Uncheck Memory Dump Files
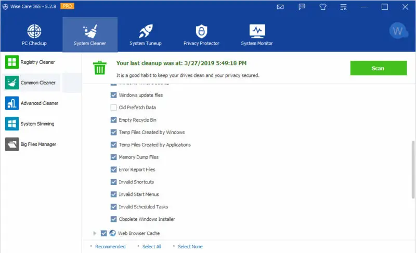Viewport: 416px width, 253px height. point(113,157)
